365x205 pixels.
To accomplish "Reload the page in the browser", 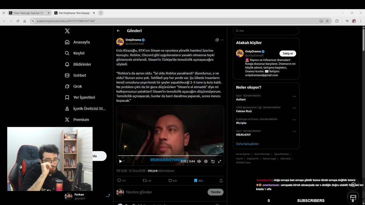I will click(x=18, y=21).
